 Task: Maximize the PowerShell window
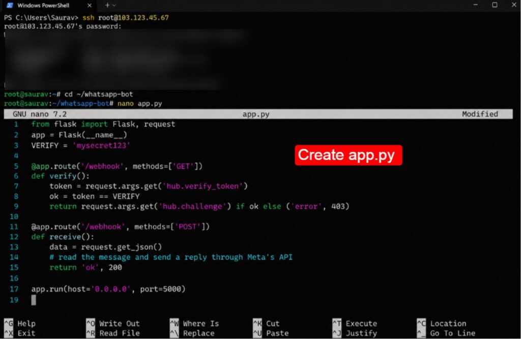pos(495,5)
